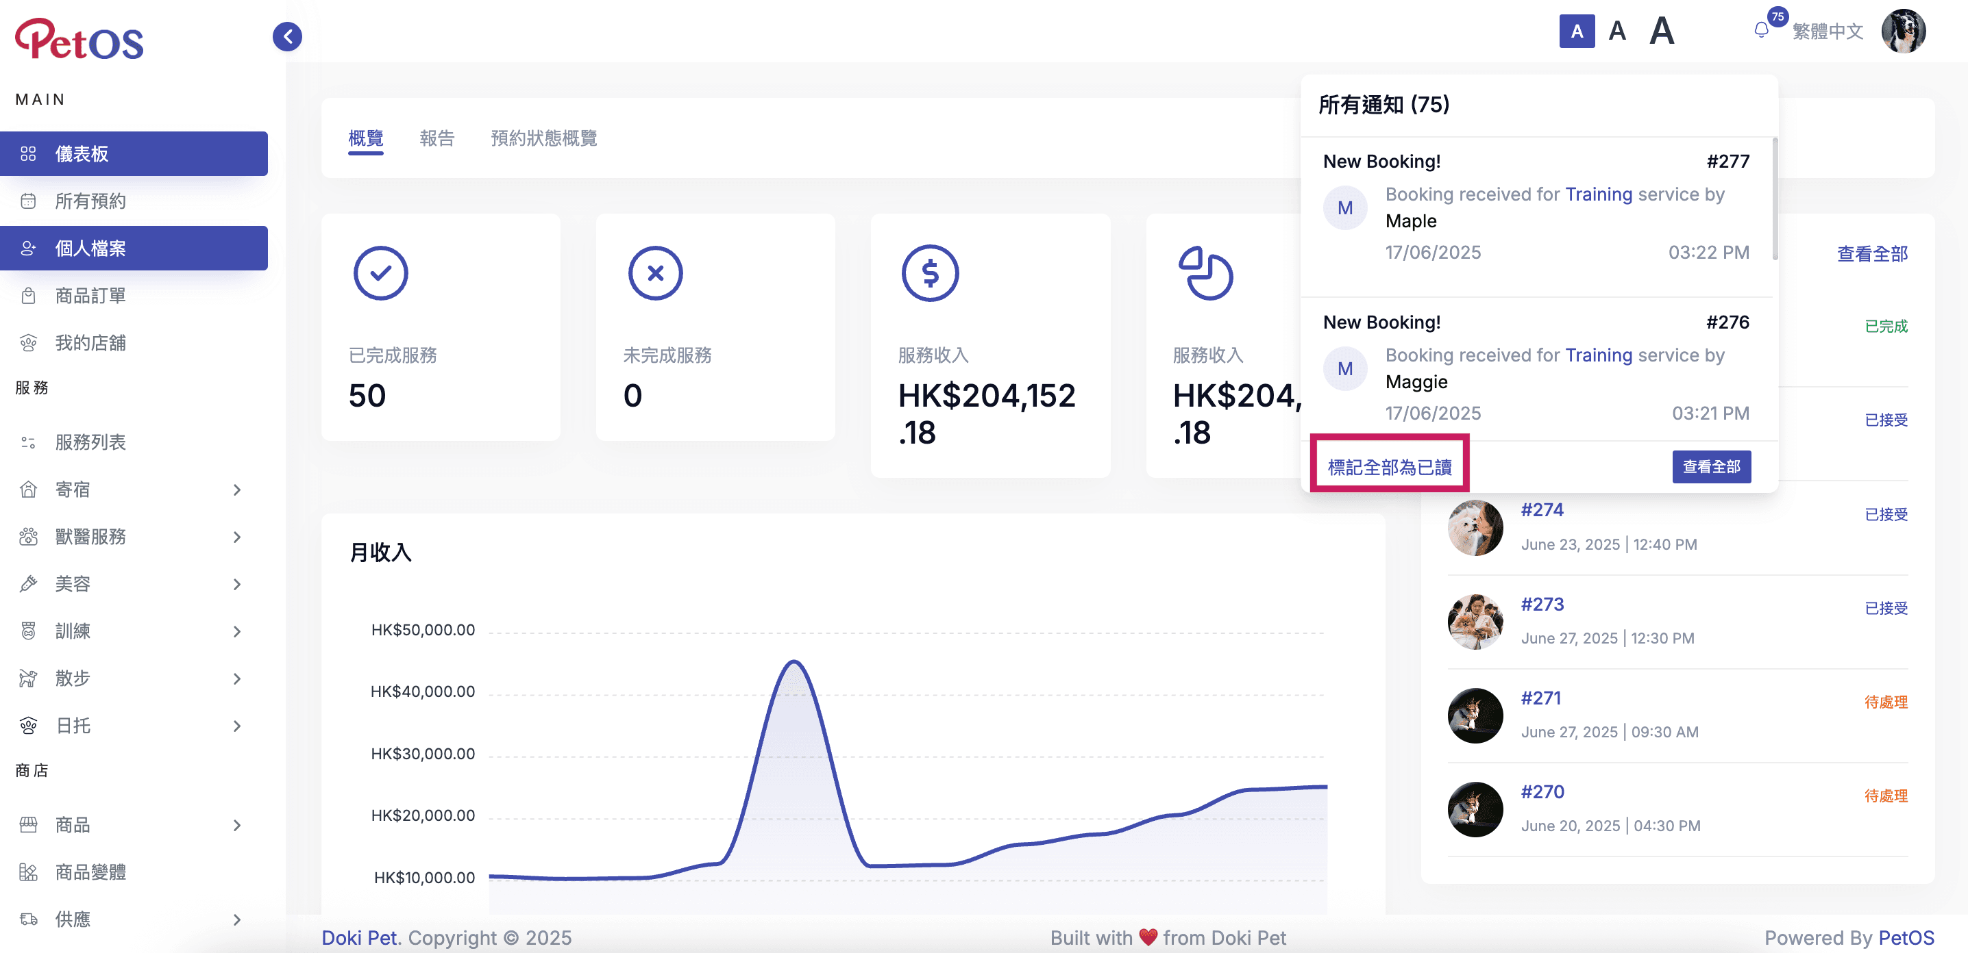
Task: Switch to the 報告 tab
Action: pos(436,138)
